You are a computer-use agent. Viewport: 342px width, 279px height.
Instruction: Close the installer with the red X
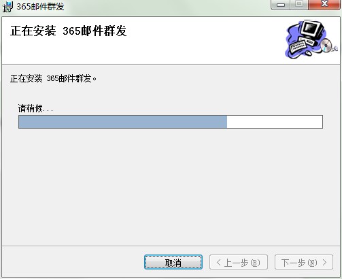pyautogui.click(x=324, y=5)
